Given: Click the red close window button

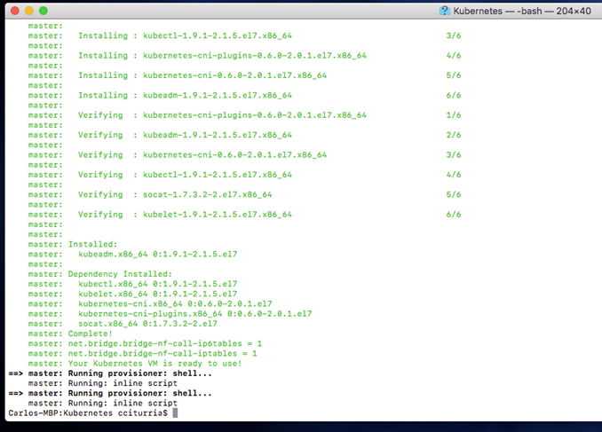Looking at the screenshot, I should [x=12, y=10].
